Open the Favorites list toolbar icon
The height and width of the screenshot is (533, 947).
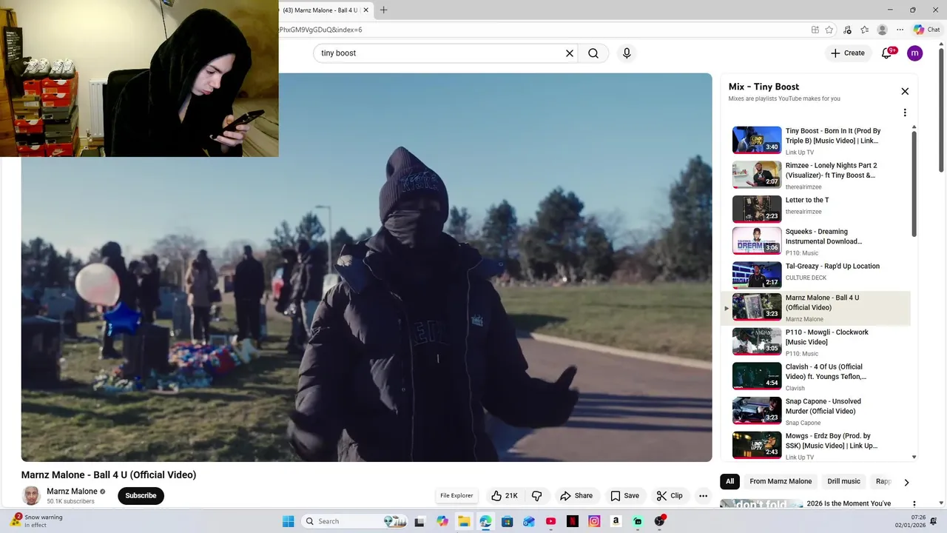click(864, 30)
